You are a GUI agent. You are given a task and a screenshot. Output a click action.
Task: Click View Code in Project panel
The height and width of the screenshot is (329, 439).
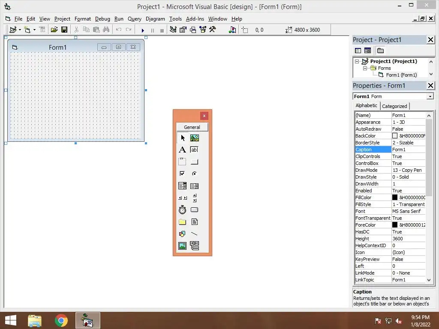click(x=358, y=51)
